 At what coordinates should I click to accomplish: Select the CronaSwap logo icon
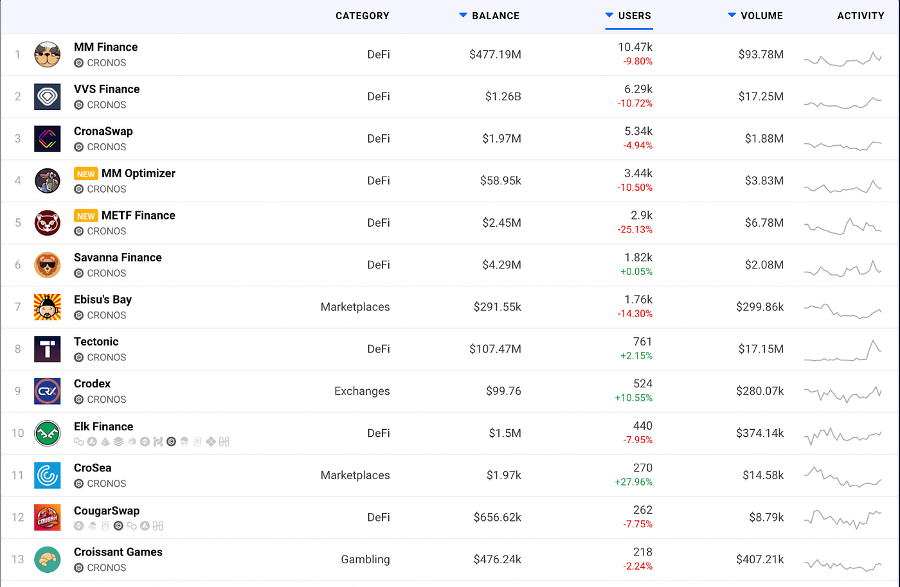(x=48, y=139)
